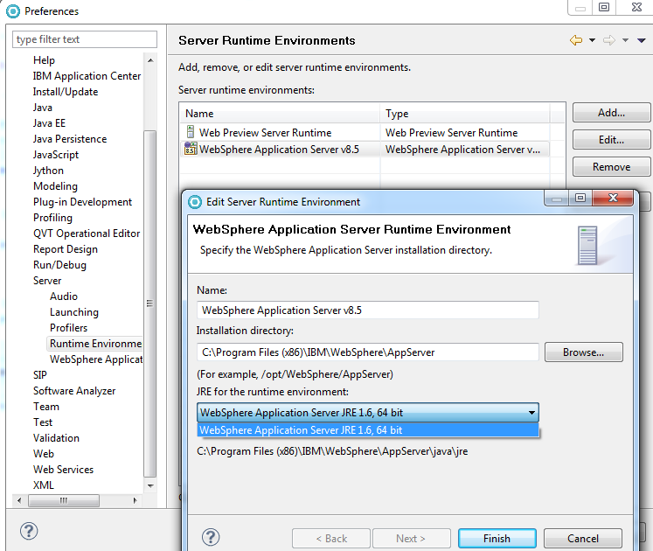Screen dimensions: 653x551
Task: Click the Remove button
Action: click(611, 167)
